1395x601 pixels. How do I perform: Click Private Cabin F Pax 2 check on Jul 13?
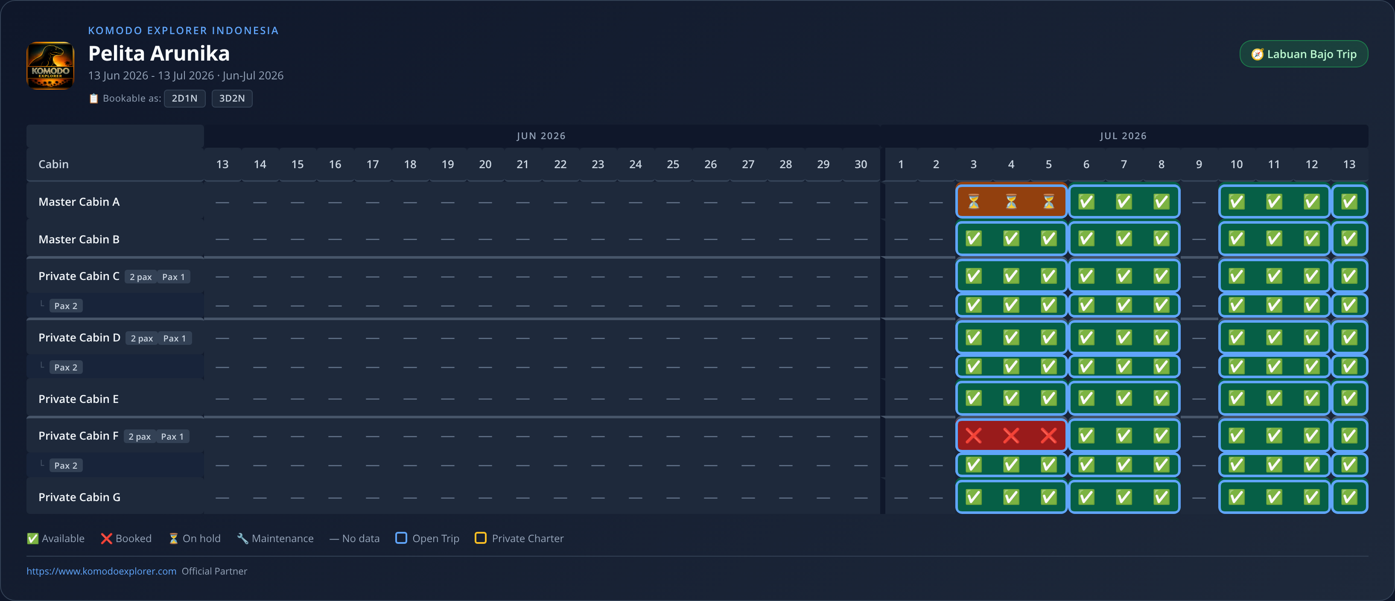coord(1349,464)
